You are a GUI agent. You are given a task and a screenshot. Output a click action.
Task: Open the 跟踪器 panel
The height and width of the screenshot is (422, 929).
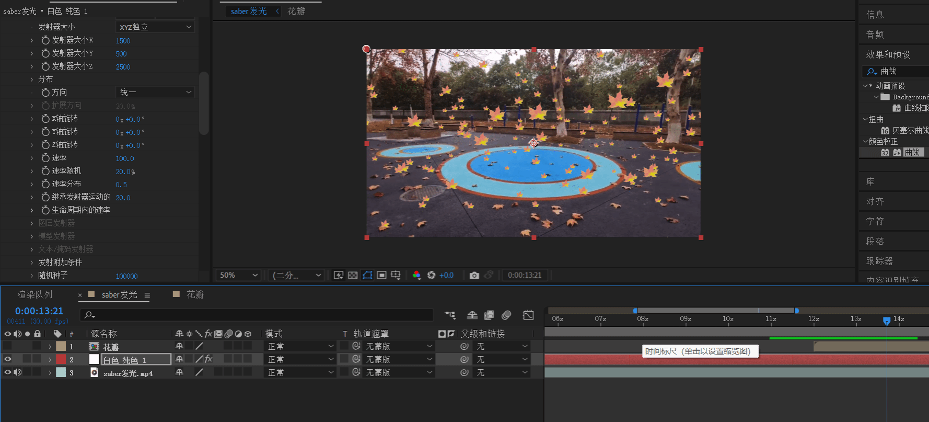[x=879, y=261]
